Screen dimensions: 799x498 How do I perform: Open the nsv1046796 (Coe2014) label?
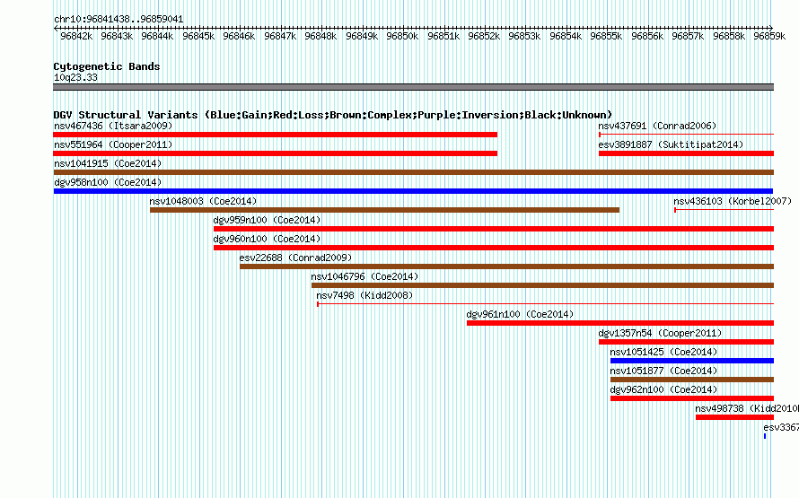click(364, 276)
